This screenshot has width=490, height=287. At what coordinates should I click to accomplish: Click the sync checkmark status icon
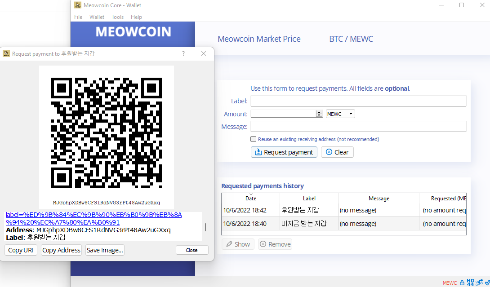(x=487, y=283)
